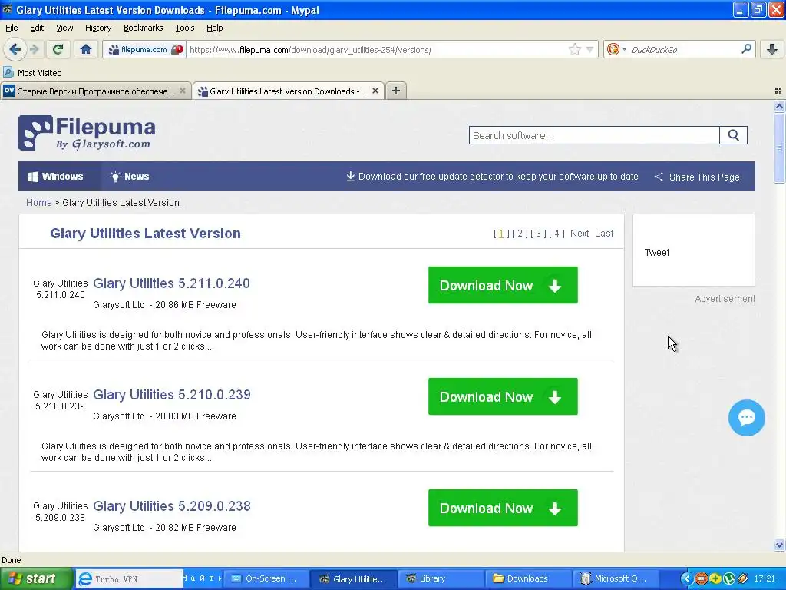Open the home page via the house icon
Viewport: 786px width, 590px height.
pyautogui.click(x=86, y=49)
